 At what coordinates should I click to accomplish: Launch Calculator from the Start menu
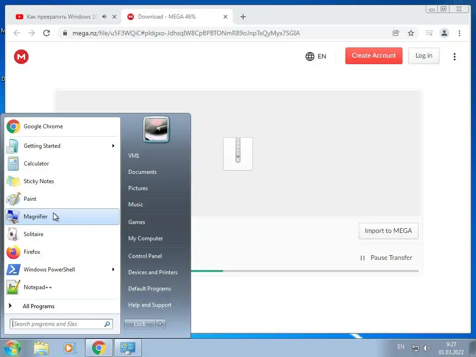coord(62,164)
